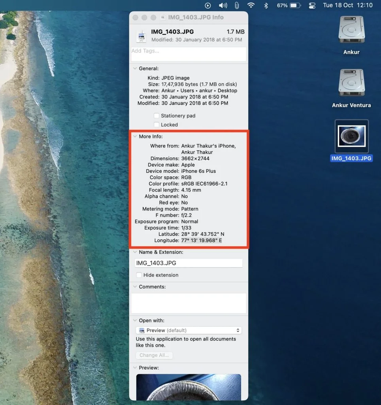Click the Comments text area
Image resolution: width=381 pixels, height=405 pixels.
[189, 303]
